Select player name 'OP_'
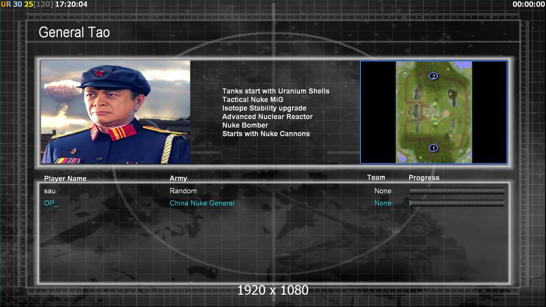Image resolution: width=546 pixels, height=307 pixels. click(51, 203)
